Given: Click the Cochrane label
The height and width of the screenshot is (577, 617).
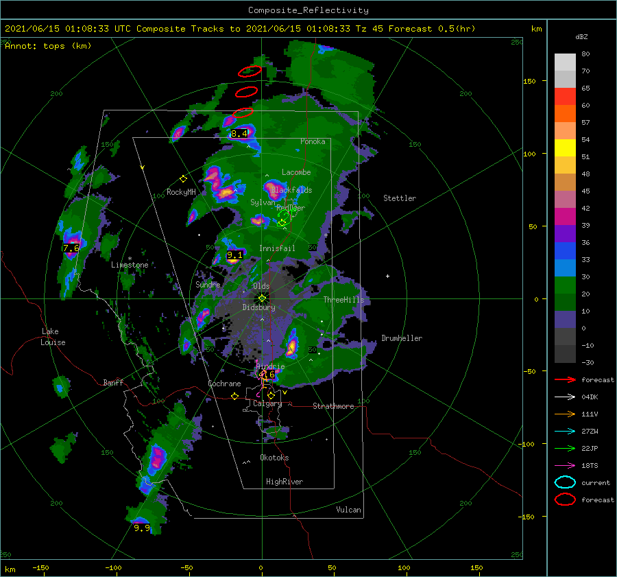Looking at the screenshot, I should tap(224, 384).
